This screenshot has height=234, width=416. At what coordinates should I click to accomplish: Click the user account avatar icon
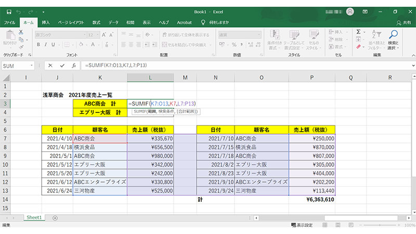(350, 11)
